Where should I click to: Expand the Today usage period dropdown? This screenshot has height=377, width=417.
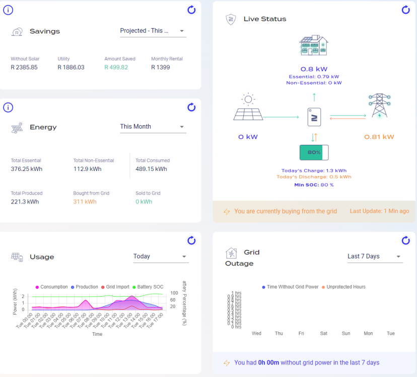pyautogui.click(x=161, y=256)
